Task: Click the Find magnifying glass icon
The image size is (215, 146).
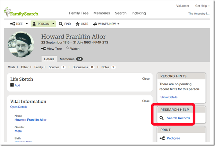Action: click(61, 24)
